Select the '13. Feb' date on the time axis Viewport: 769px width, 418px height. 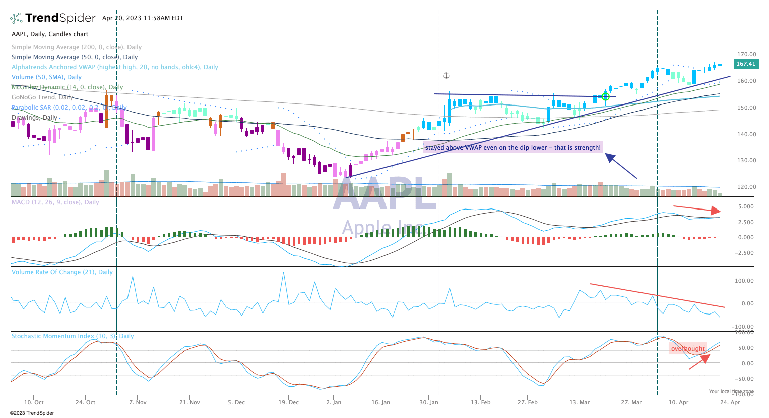[481, 402]
